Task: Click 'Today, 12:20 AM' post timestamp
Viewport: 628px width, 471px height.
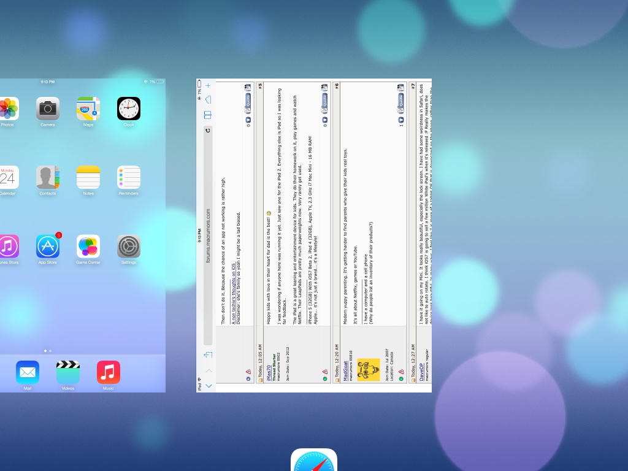Action: click(x=337, y=361)
